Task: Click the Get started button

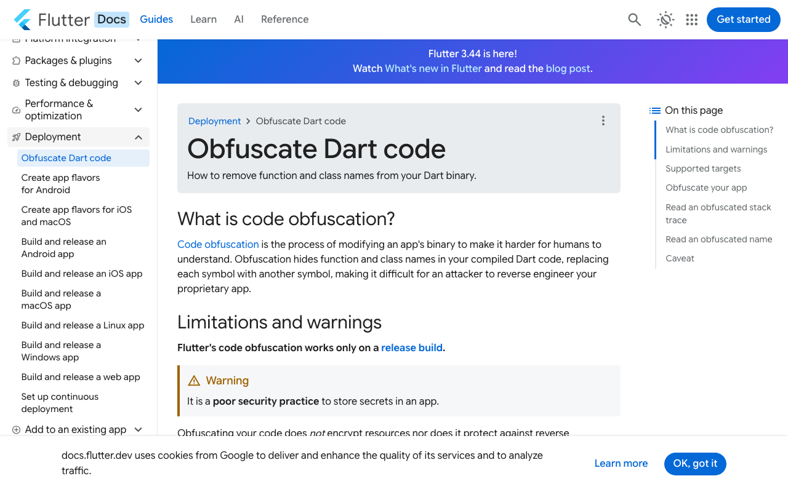Action: pyautogui.click(x=744, y=20)
